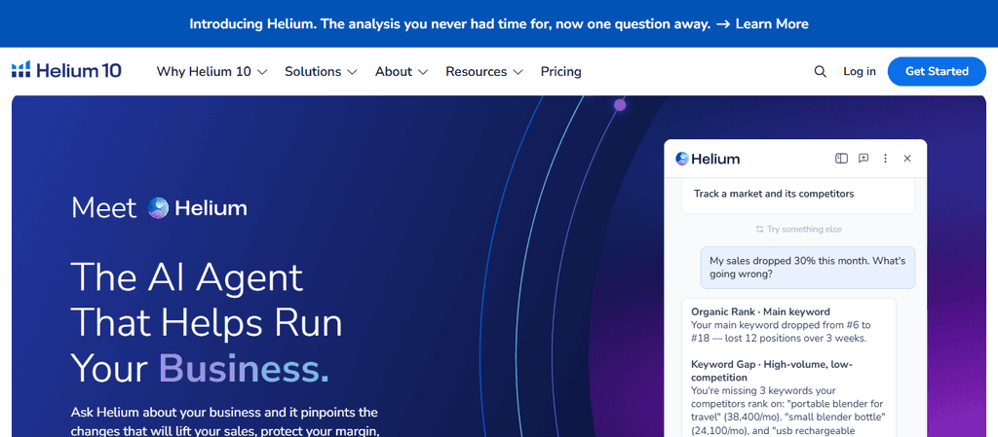Click the Organic Rank · Main keyword heading
The width and height of the screenshot is (998, 437).
[760, 311]
